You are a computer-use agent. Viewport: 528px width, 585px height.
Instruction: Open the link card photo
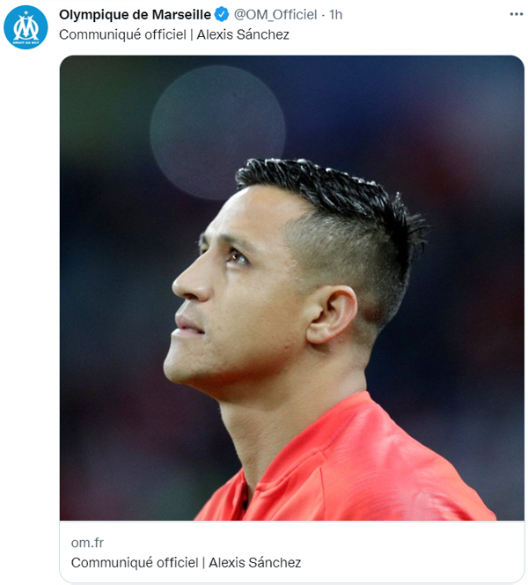click(292, 287)
